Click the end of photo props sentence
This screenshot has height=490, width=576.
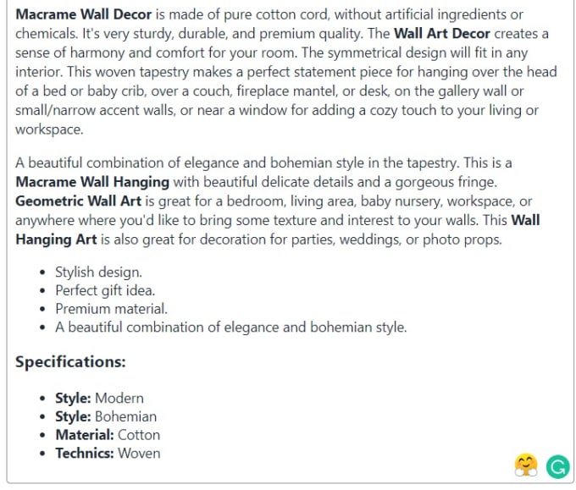point(501,240)
